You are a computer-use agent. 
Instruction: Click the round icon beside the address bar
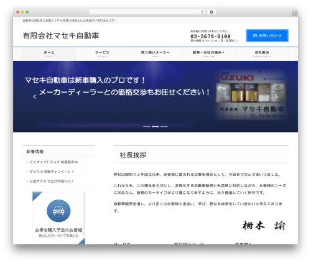pyautogui.click(x=211, y=12)
